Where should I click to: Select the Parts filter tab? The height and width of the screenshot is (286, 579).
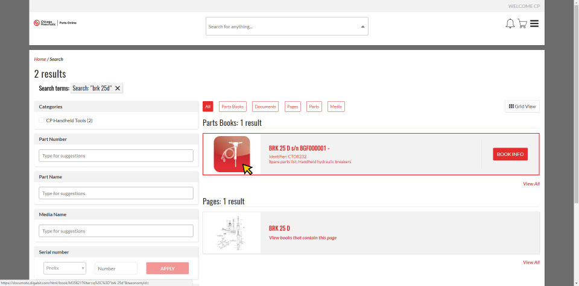(x=314, y=107)
